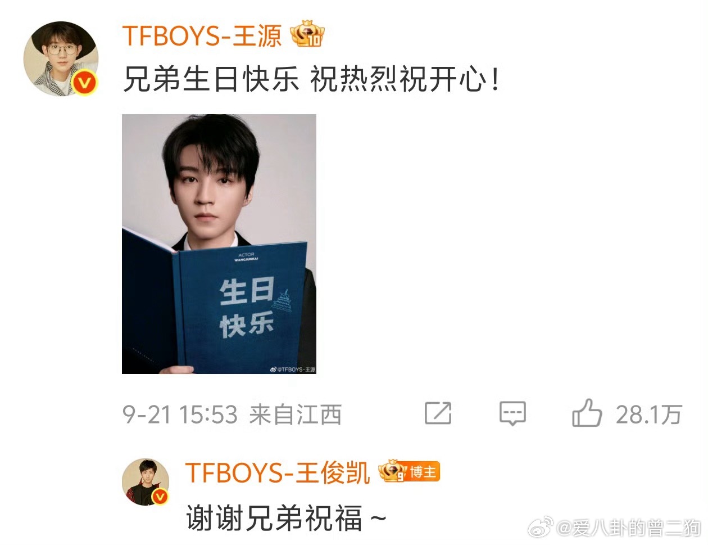
Task: Click the 28.1万 like count
Action: (648, 415)
